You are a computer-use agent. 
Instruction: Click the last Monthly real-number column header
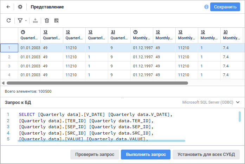(232, 35)
